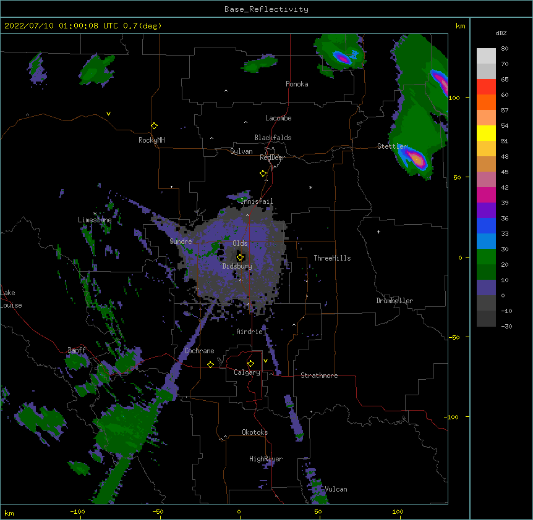Click the Sylvan label on map

click(x=241, y=151)
